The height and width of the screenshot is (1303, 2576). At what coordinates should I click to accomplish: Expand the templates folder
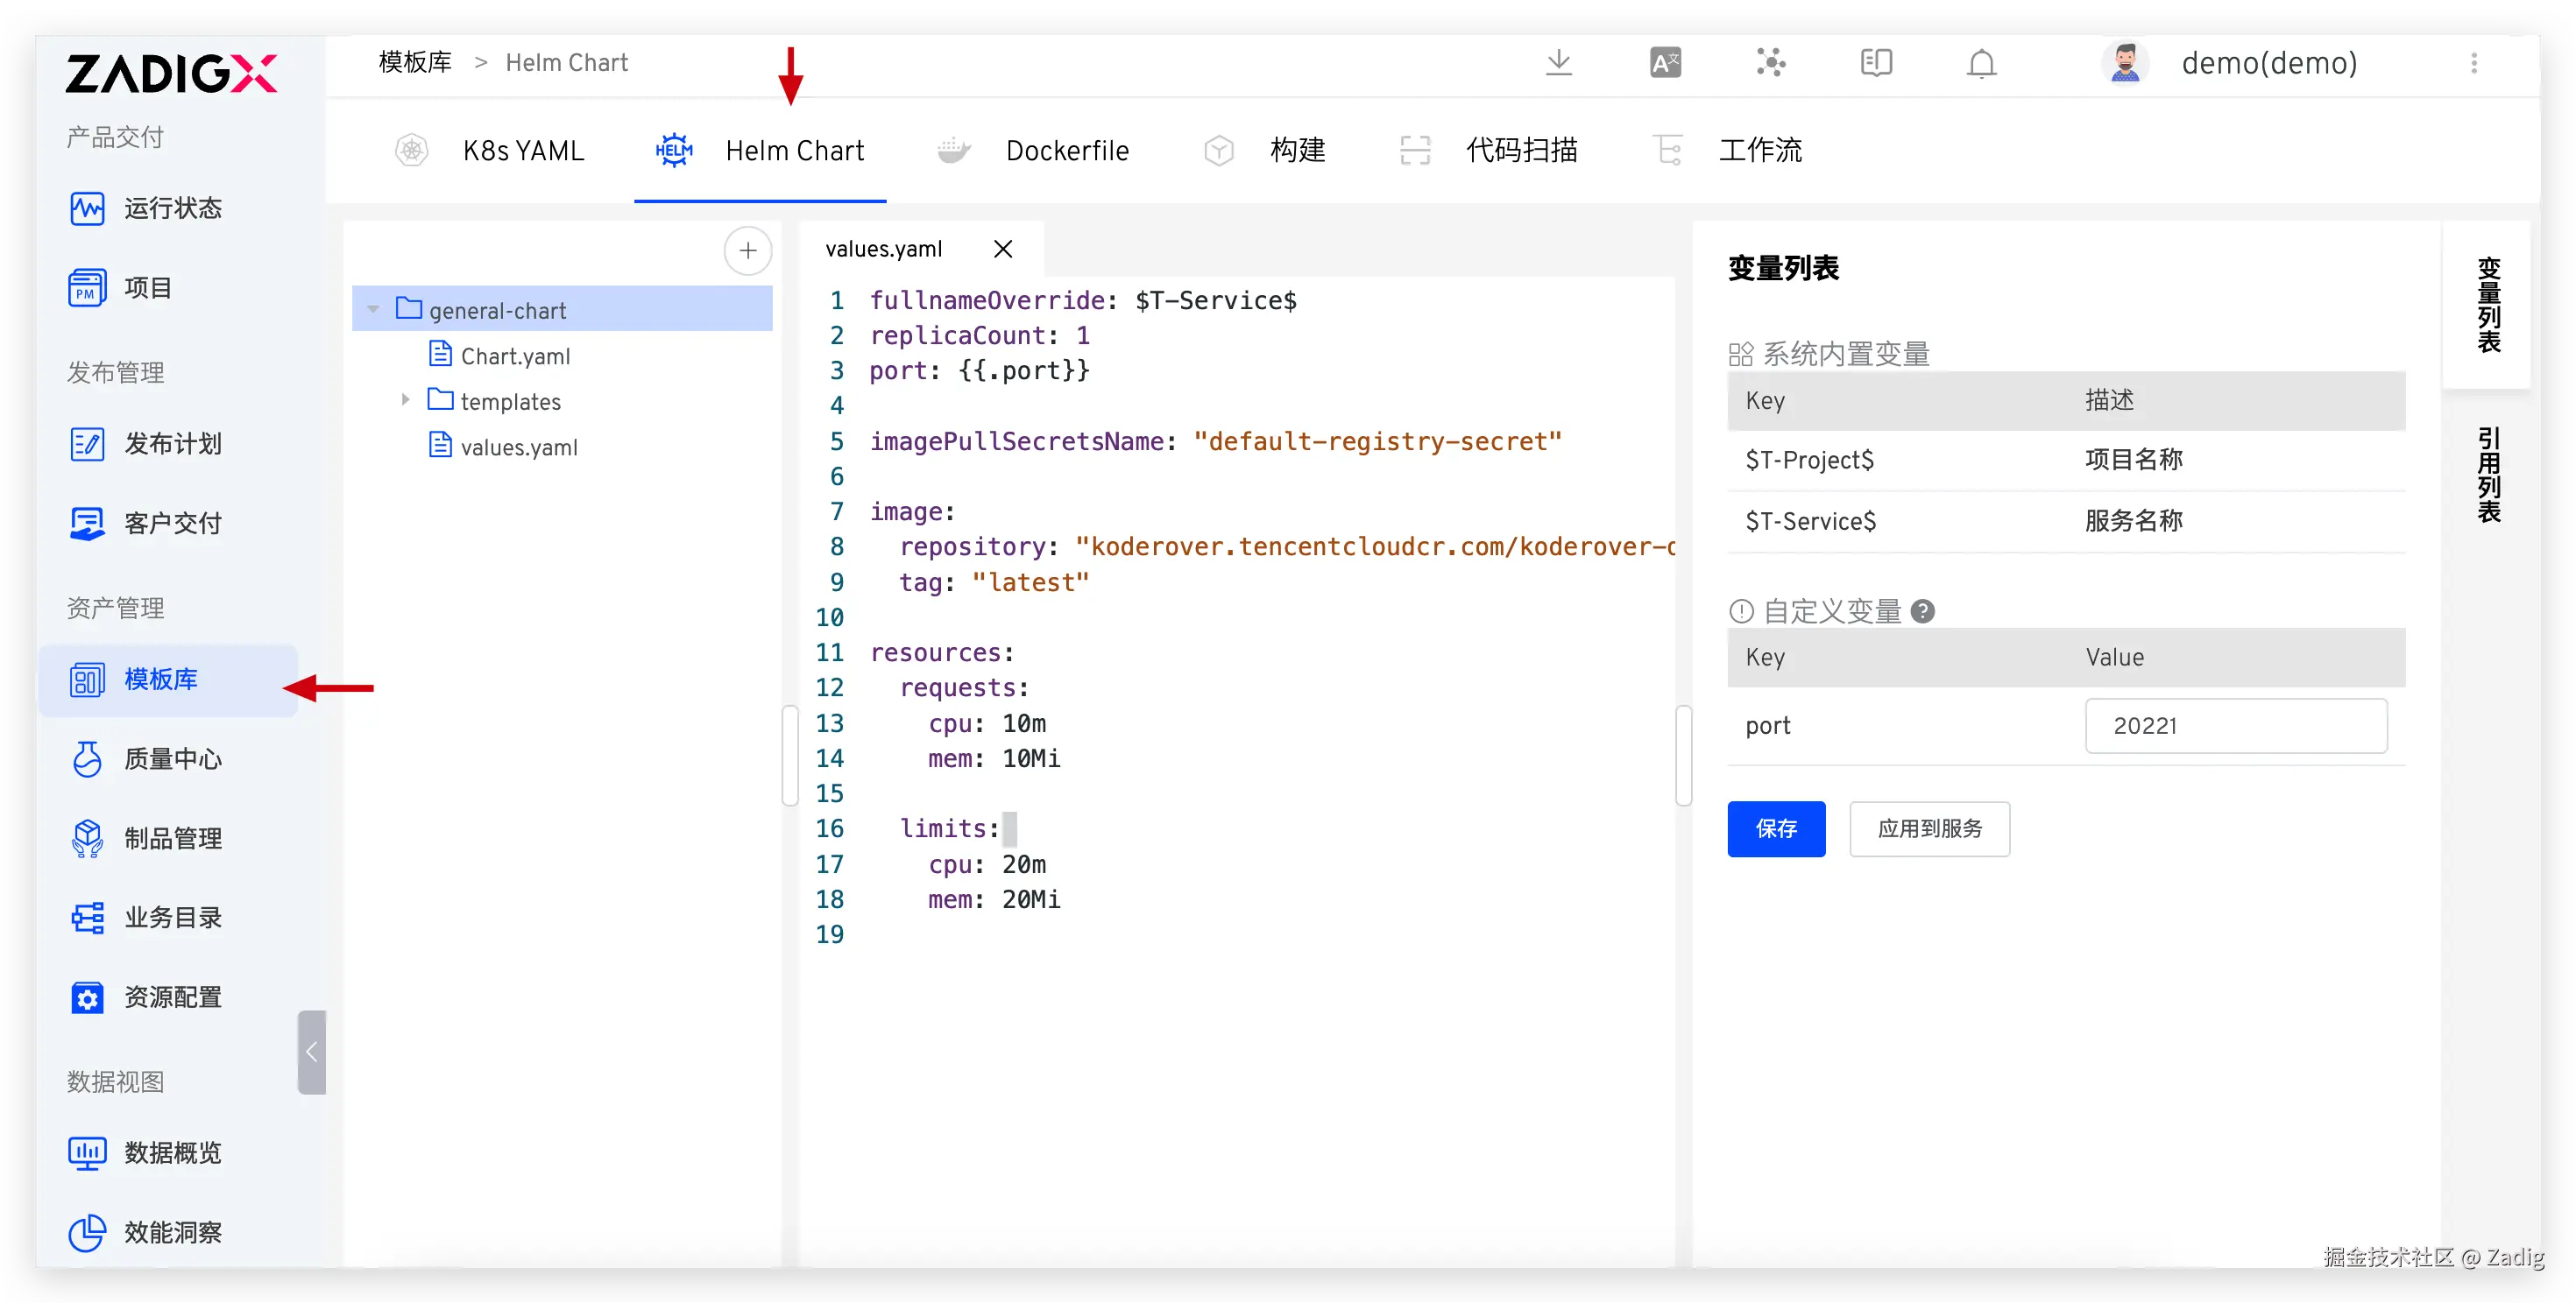click(405, 399)
